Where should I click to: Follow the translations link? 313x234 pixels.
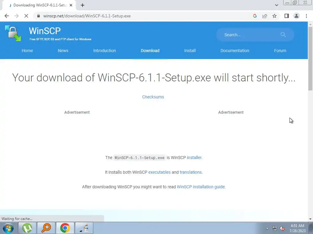tap(191, 172)
